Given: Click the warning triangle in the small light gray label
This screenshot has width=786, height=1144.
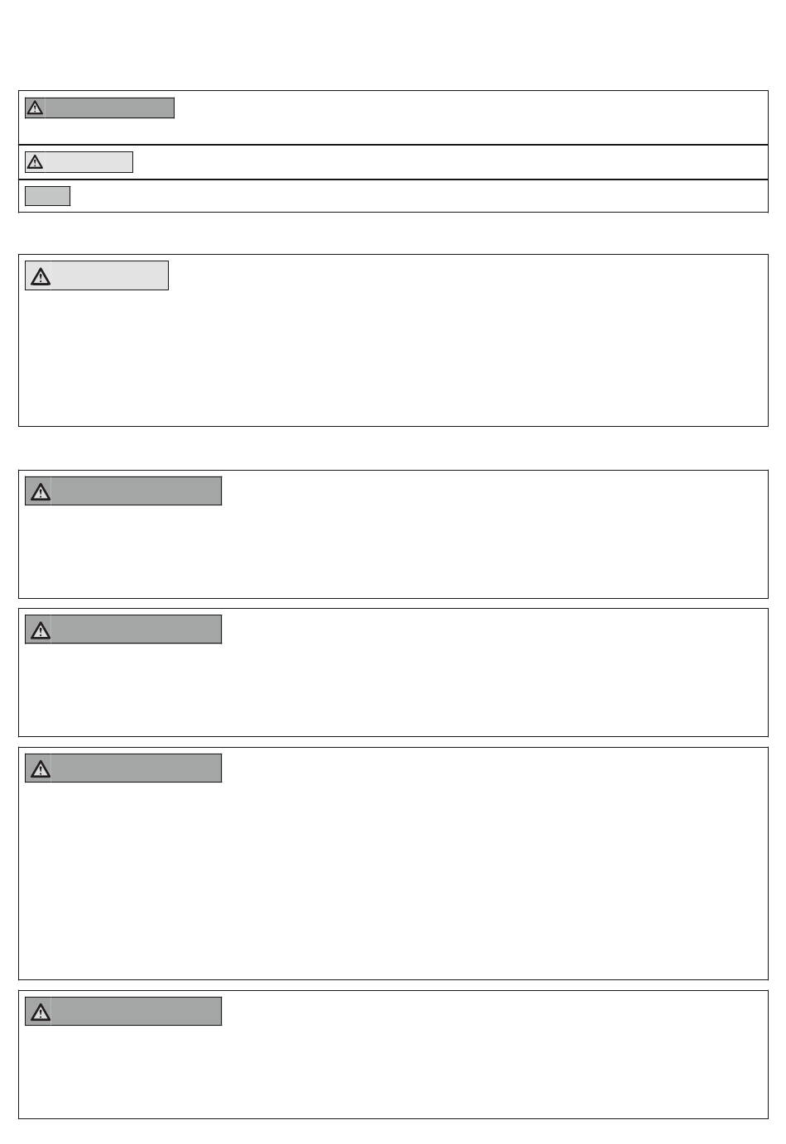Looking at the screenshot, I should pyautogui.click(x=35, y=161).
